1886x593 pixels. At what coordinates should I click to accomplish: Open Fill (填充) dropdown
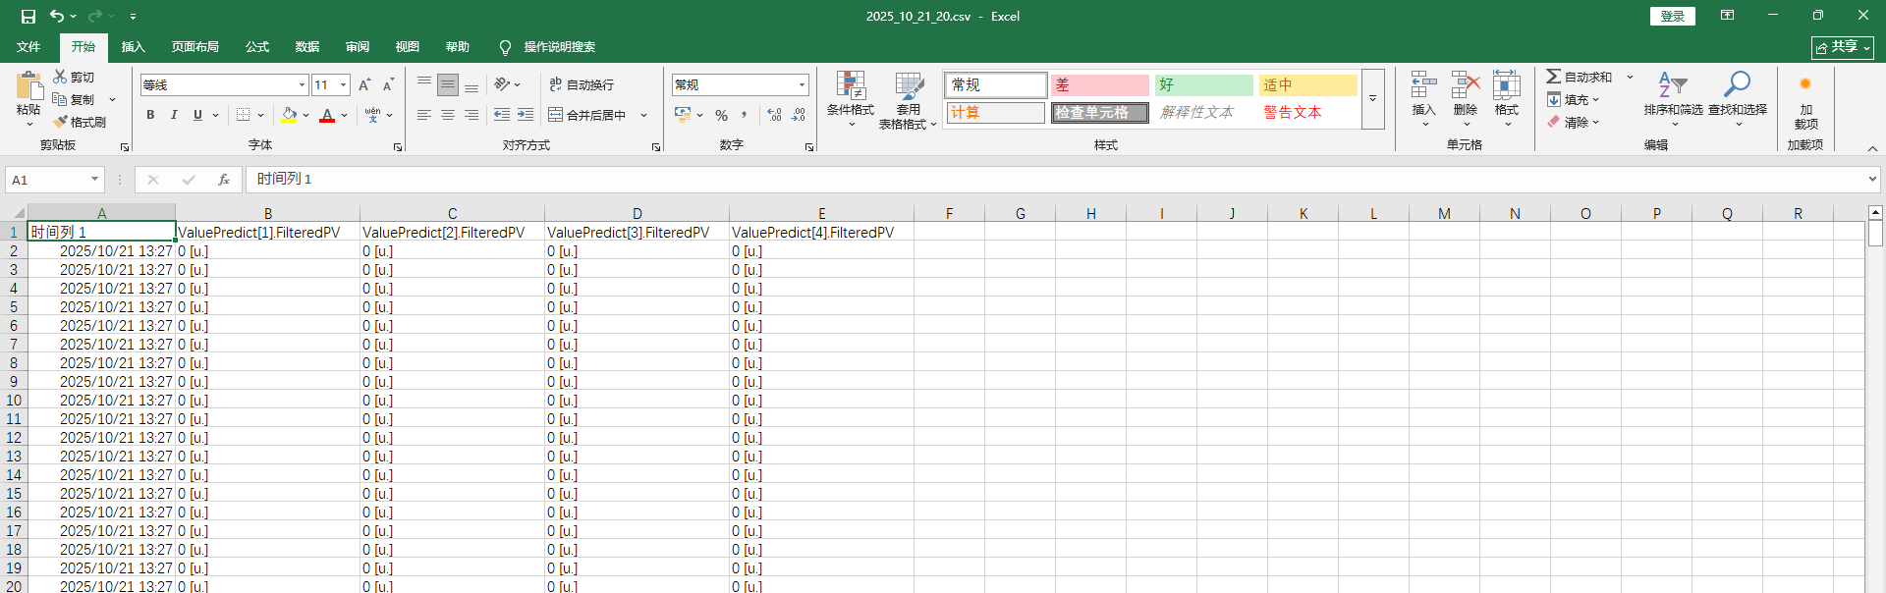(x=1574, y=99)
